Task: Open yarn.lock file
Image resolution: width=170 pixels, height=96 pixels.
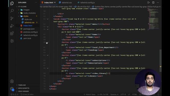Action: 27,38
